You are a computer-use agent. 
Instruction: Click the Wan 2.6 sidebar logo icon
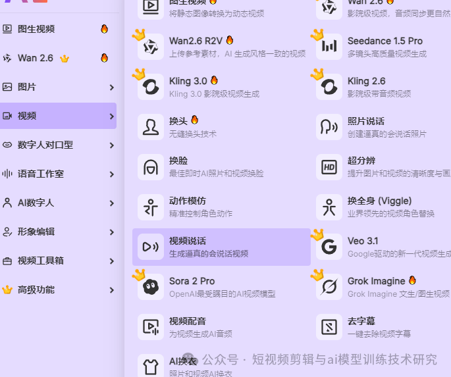[7, 58]
